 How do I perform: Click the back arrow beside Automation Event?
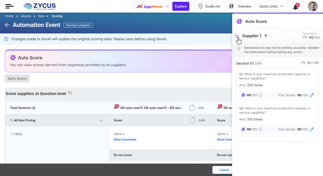click(x=7, y=25)
